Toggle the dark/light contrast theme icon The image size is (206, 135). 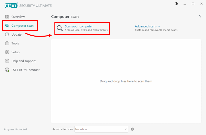(x=176, y=4)
